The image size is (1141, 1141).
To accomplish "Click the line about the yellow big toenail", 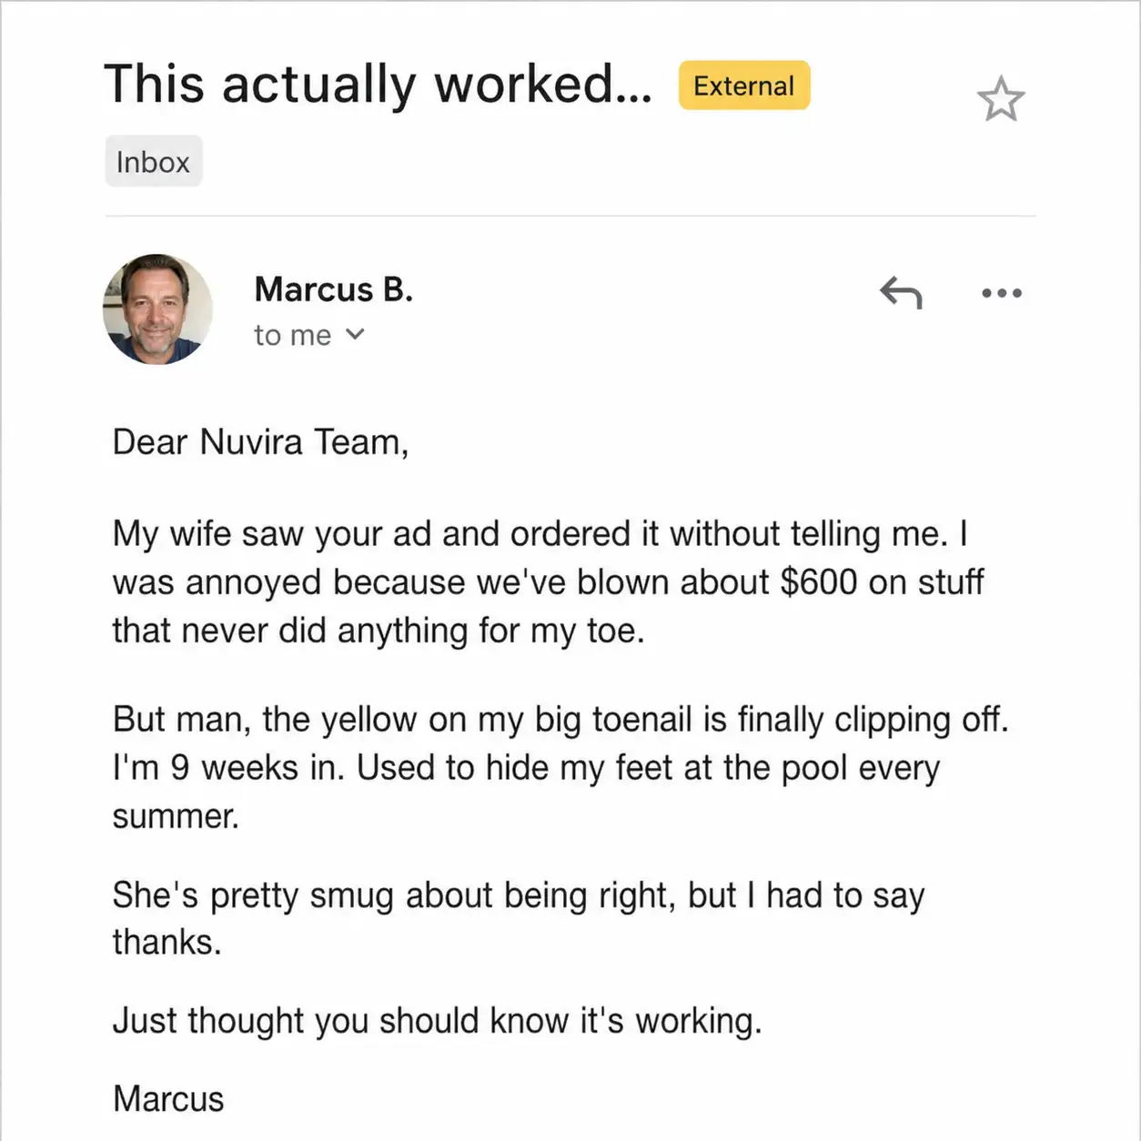I will click(x=560, y=719).
